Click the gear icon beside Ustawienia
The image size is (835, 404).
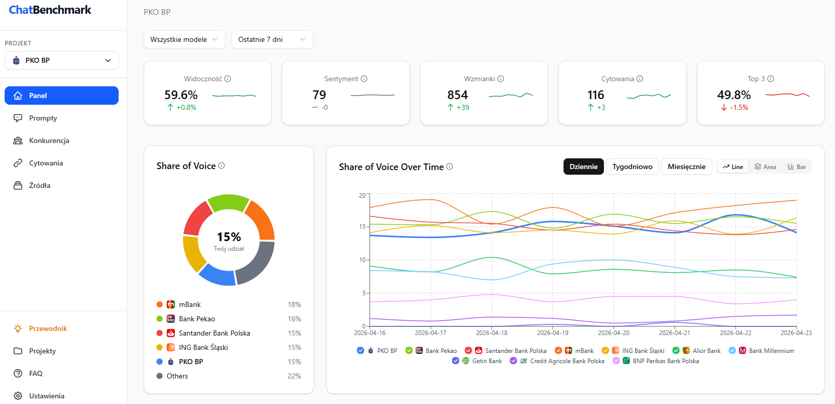[18, 396]
